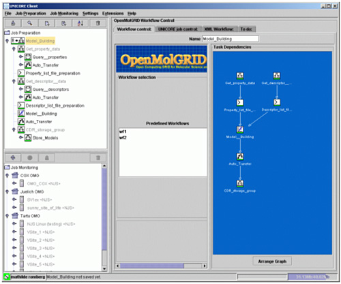The width and height of the screenshot is (341, 284).
Task: Click Property_list_file_preparation script icon
Action: pos(21,73)
